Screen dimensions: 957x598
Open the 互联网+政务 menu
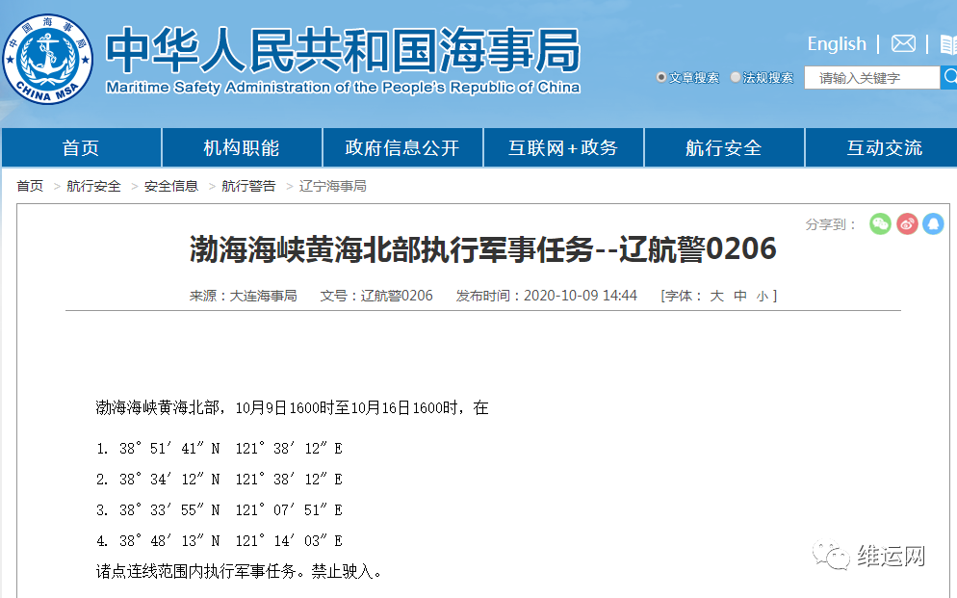[563, 147]
